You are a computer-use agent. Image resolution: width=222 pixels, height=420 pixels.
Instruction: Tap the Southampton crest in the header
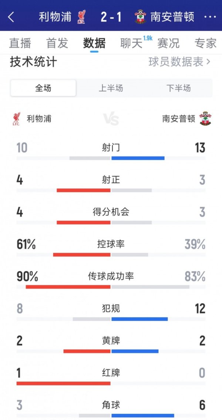tap(140, 17)
